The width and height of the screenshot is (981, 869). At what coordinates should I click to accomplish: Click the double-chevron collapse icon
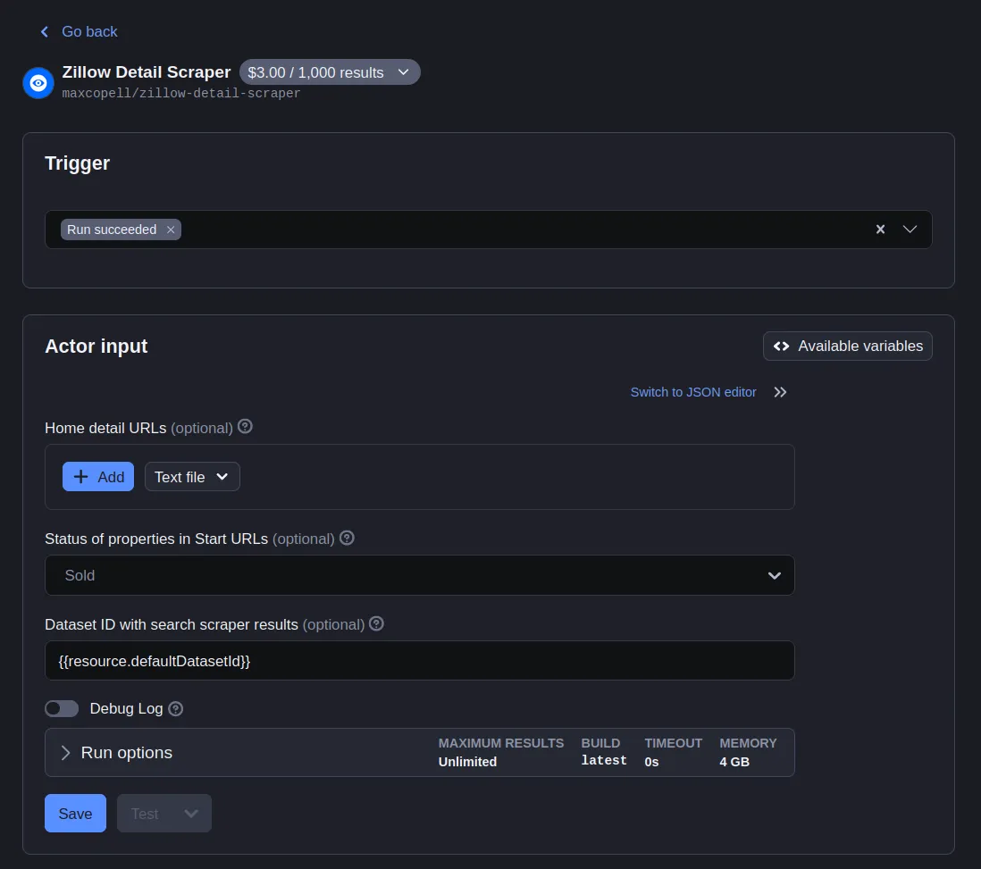[780, 392]
